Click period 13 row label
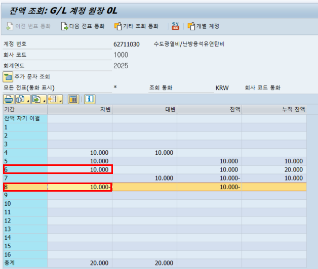The height and width of the screenshot is (269, 318). coord(25,229)
